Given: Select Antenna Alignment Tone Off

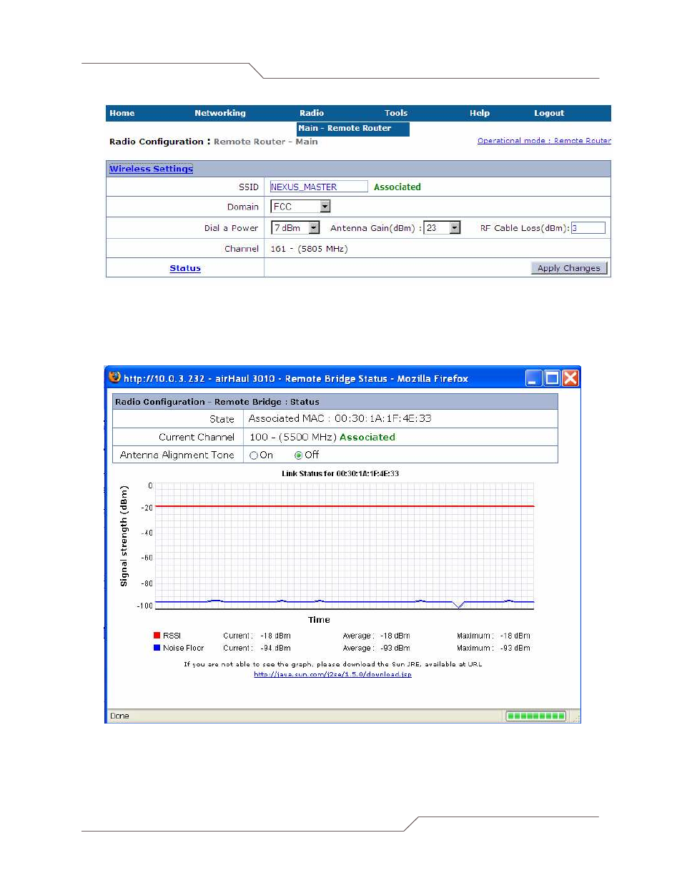Looking at the screenshot, I should click(299, 455).
